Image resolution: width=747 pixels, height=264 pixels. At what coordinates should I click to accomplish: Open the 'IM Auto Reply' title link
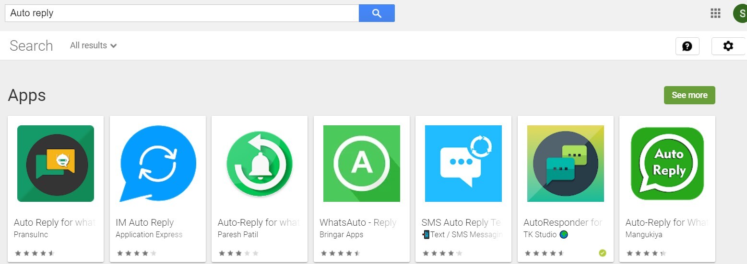point(144,222)
